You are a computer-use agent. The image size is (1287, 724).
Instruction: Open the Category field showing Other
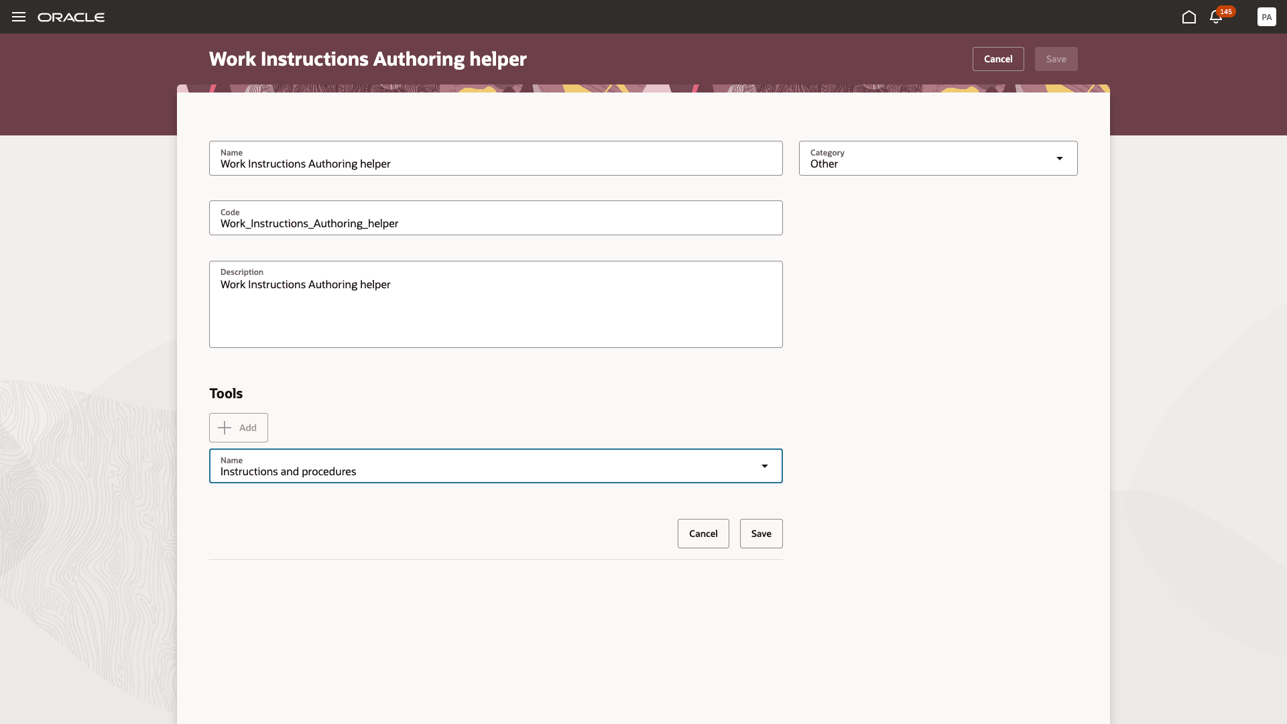tap(925, 158)
